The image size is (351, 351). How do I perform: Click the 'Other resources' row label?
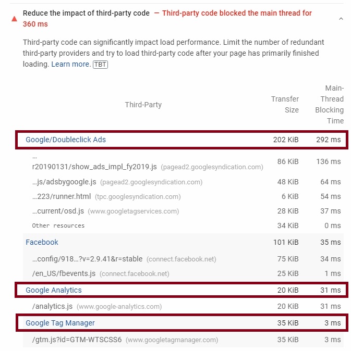[58, 225]
